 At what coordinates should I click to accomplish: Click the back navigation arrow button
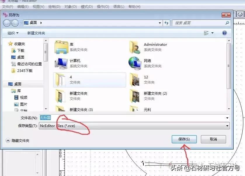click(x=7, y=23)
